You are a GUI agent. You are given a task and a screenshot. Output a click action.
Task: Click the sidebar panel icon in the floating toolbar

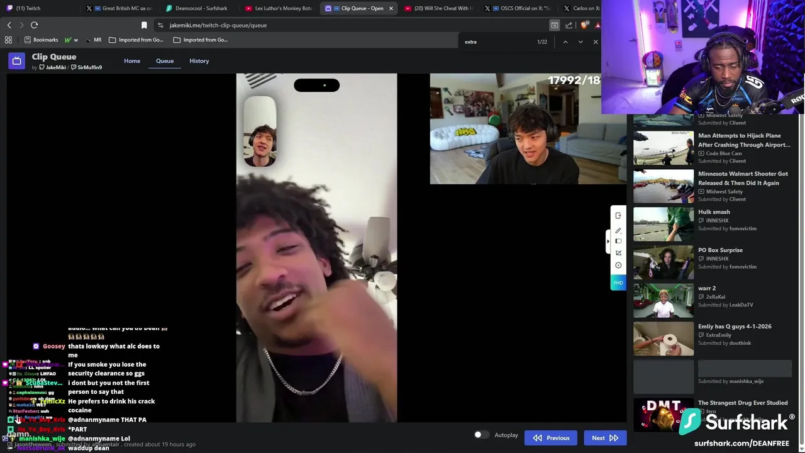coord(618,242)
